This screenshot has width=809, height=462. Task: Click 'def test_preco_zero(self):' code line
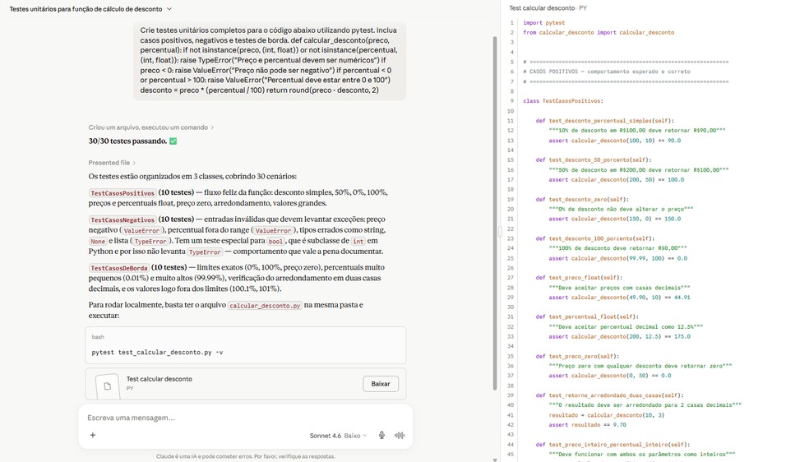577,356
